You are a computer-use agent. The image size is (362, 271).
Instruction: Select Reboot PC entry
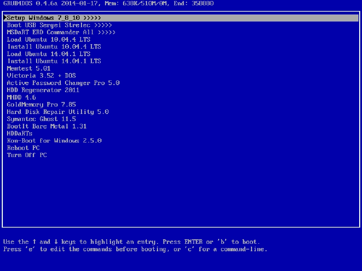[23, 148]
